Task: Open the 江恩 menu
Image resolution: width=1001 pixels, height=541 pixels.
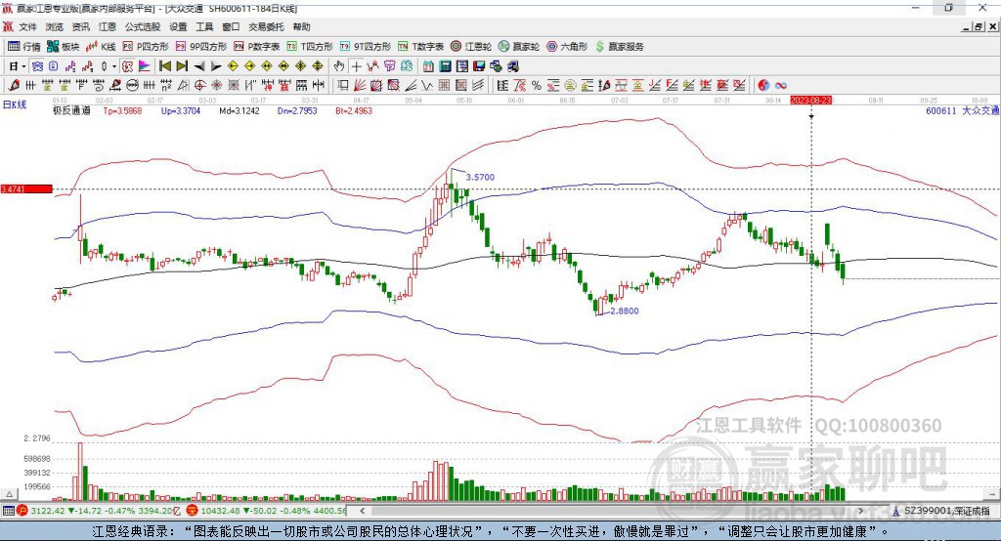Action: pos(108,26)
